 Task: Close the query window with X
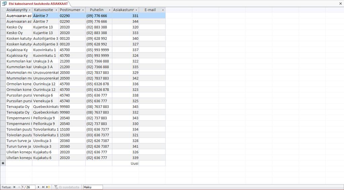341,3
